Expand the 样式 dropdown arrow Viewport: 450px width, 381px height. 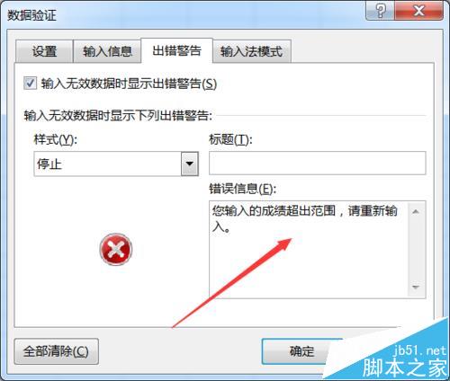tap(190, 164)
